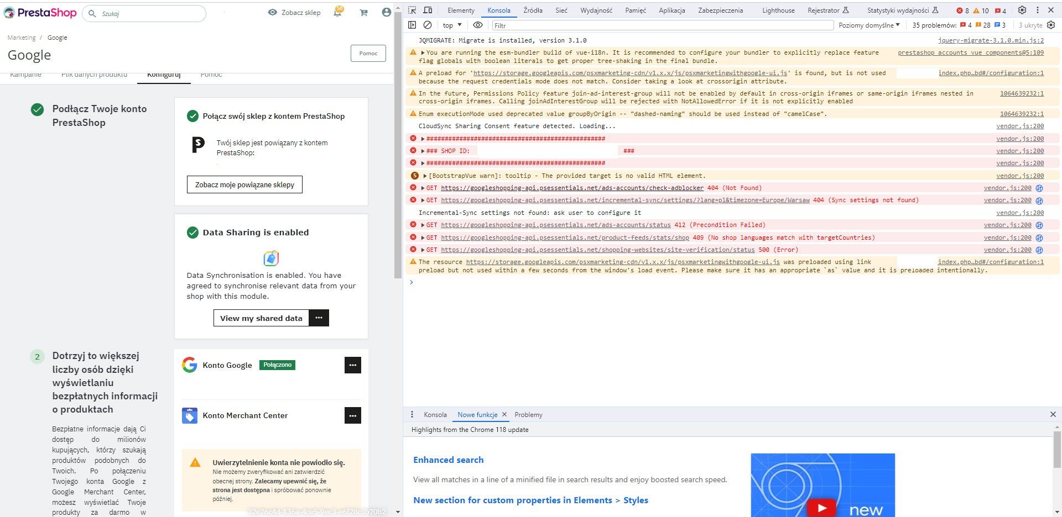Click the Nowe funkcje panel scrollbar
Viewport: 1062px width, 517px height.
(1057, 449)
